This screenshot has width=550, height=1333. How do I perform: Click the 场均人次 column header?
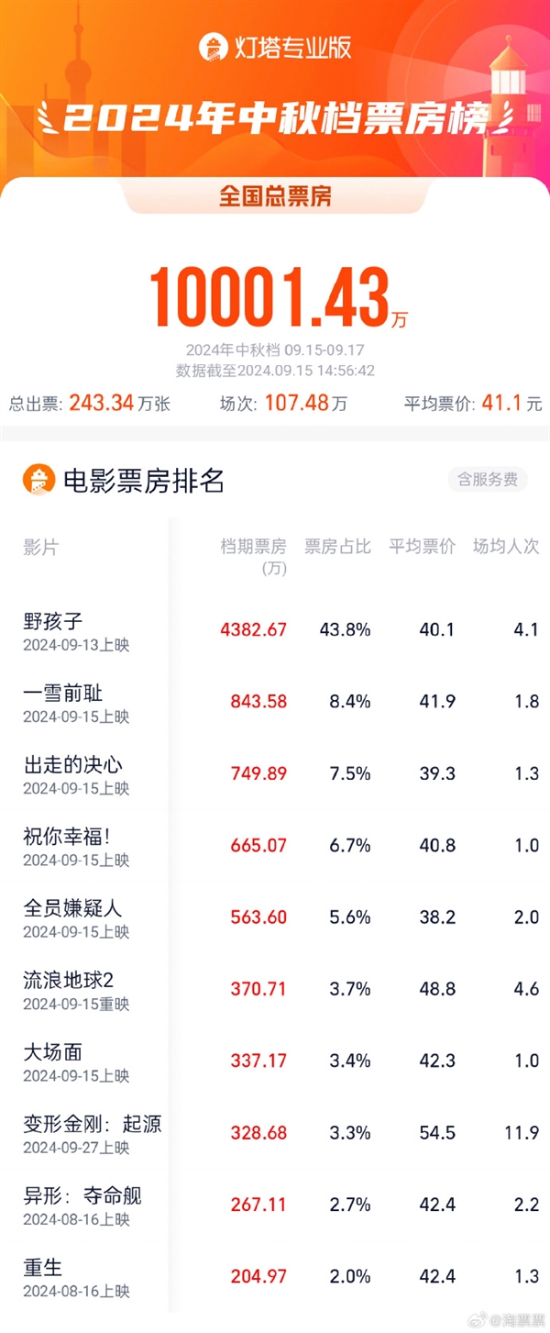coord(506,547)
